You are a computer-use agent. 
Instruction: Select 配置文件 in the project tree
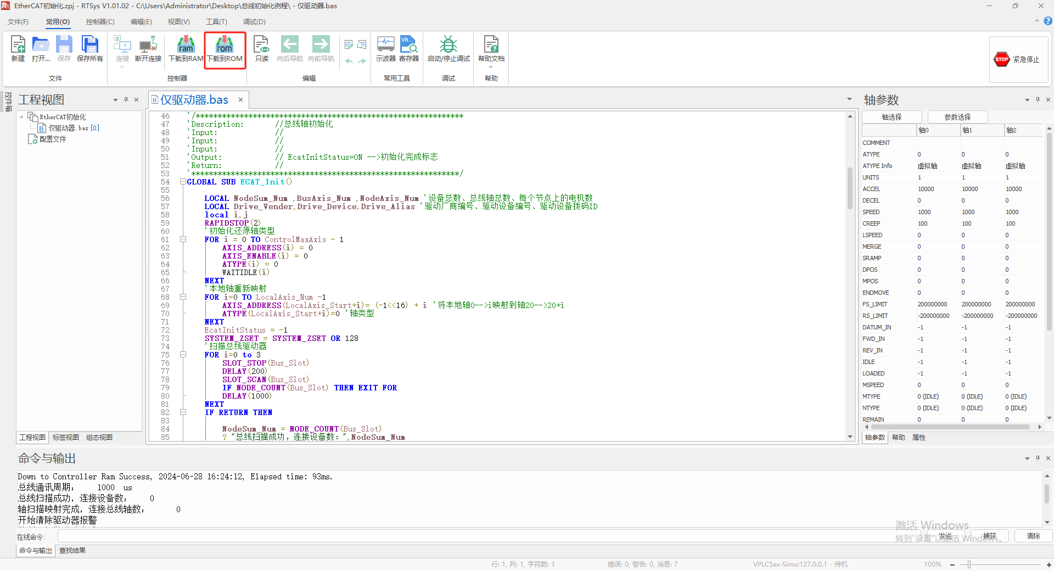(x=47, y=139)
